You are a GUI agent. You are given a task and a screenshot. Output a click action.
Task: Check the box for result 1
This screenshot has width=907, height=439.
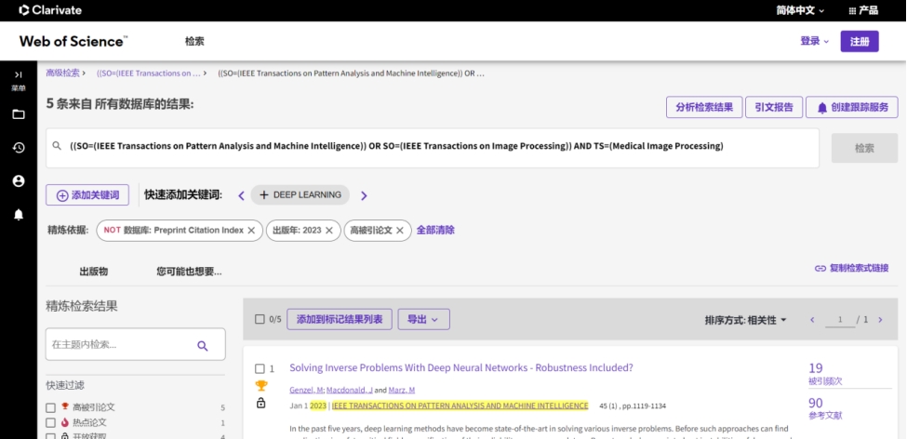[260, 368]
